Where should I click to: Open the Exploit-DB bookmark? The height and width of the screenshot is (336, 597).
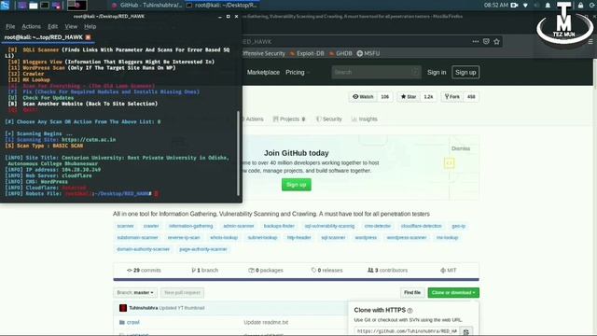[x=307, y=54]
